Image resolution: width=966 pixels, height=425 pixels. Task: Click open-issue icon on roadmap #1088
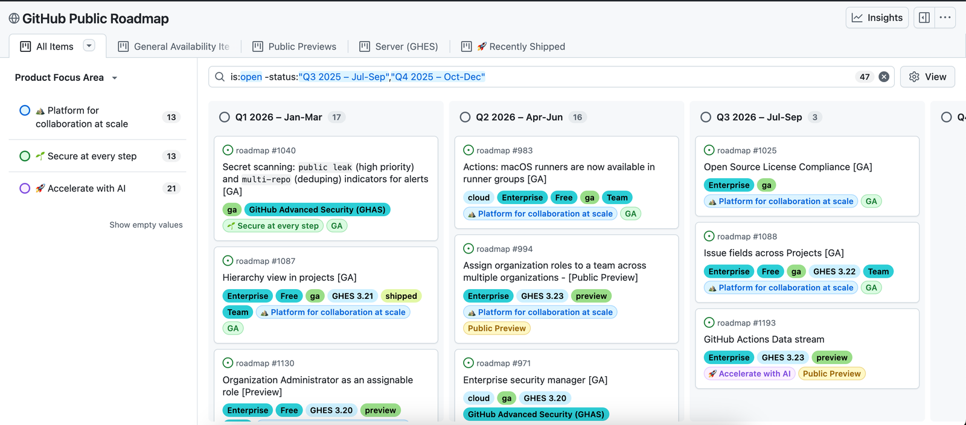tap(709, 237)
